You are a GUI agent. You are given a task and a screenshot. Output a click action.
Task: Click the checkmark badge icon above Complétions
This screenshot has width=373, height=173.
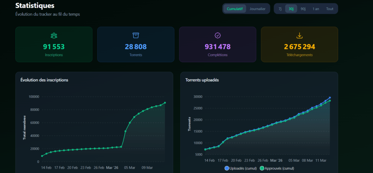click(x=217, y=35)
